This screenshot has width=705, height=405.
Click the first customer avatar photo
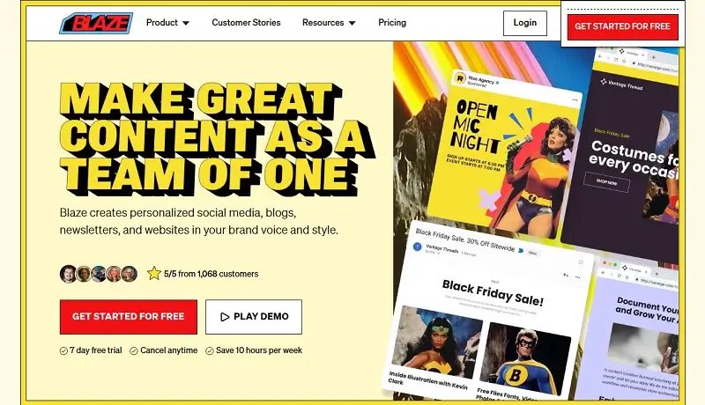tap(68, 274)
